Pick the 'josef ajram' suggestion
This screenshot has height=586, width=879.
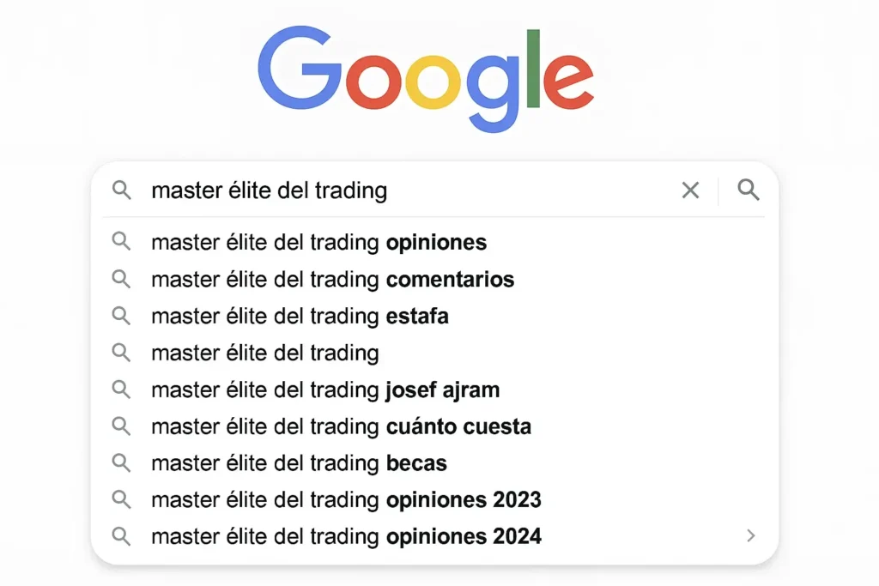325,390
